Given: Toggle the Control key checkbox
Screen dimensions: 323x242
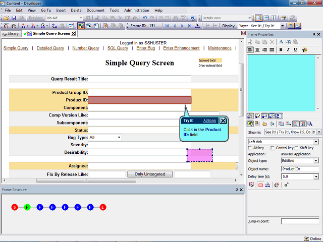Looking at the screenshot, I should (x=273, y=148).
